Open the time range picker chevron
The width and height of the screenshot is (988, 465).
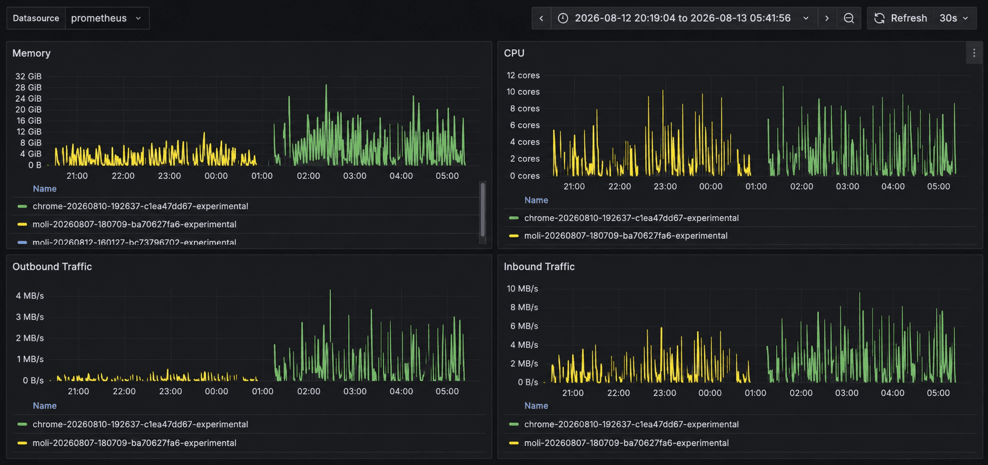(806, 18)
